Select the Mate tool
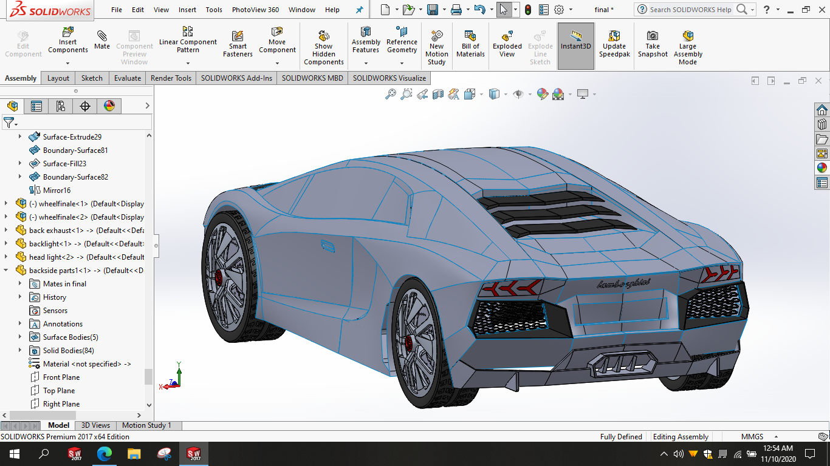Viewport: 830px width, 466px height. 102,39
